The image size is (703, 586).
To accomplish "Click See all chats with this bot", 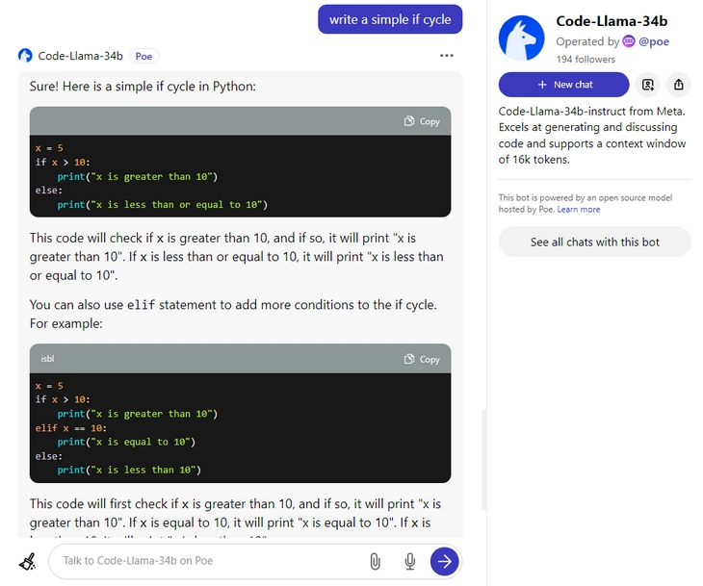I will point(594,242).
